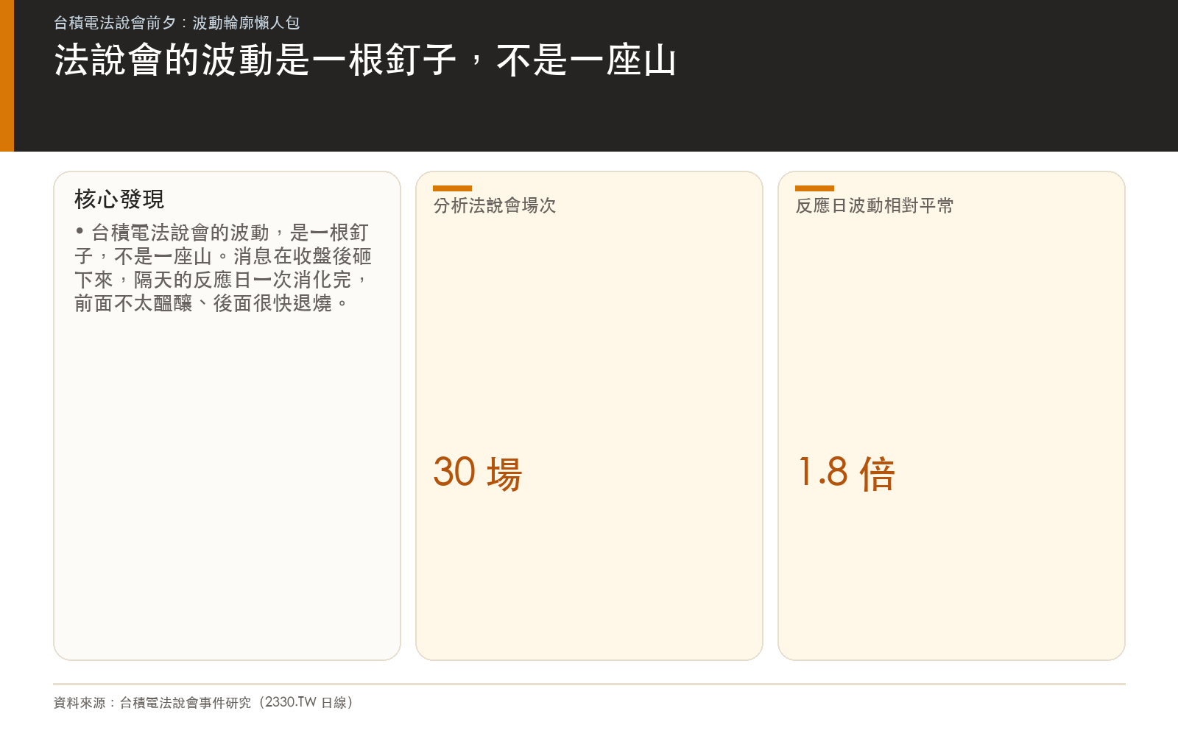Click the label 反應日波動相對平常
This screenshot has height=736, width=1178.
[x=875, y=205]
